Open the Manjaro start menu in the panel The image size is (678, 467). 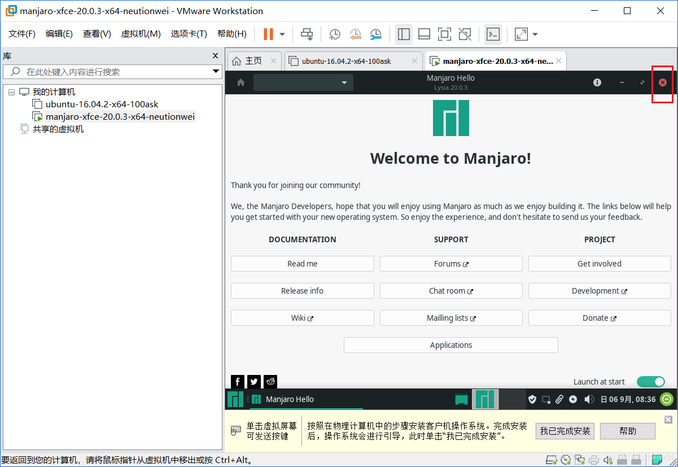coord(235,399)
